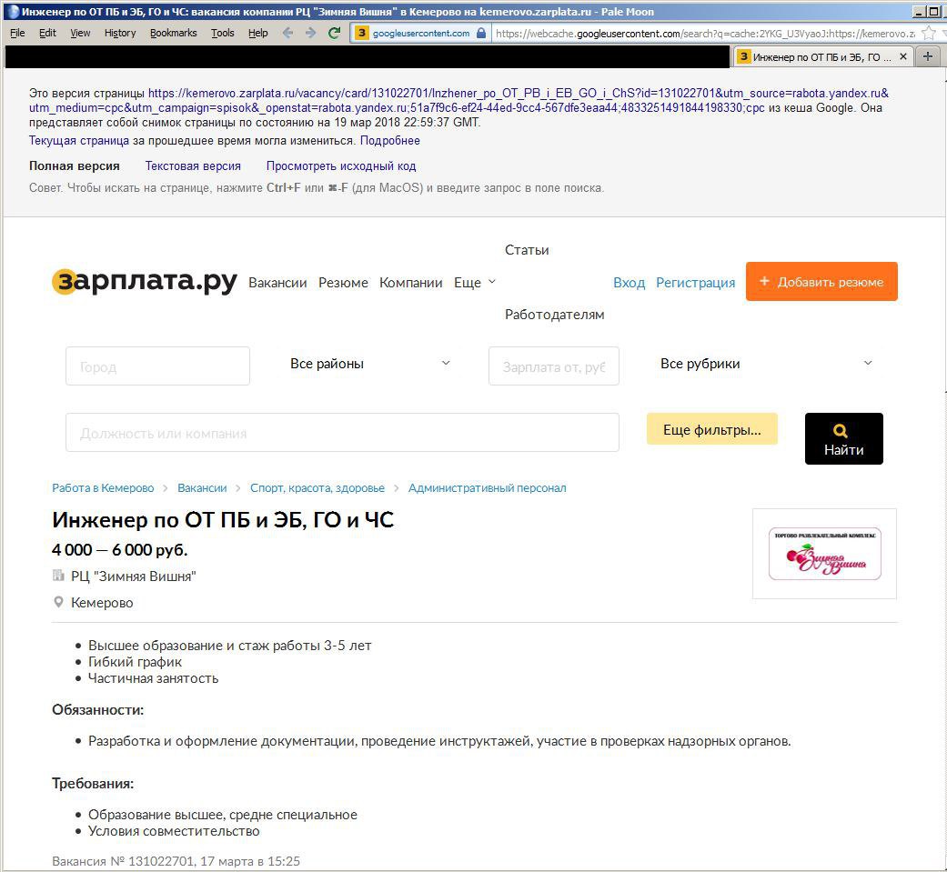Select the Инженер по ОТ ПБ browser tab
The height and width of the screenshot is (872, 947).
point(822,56)
